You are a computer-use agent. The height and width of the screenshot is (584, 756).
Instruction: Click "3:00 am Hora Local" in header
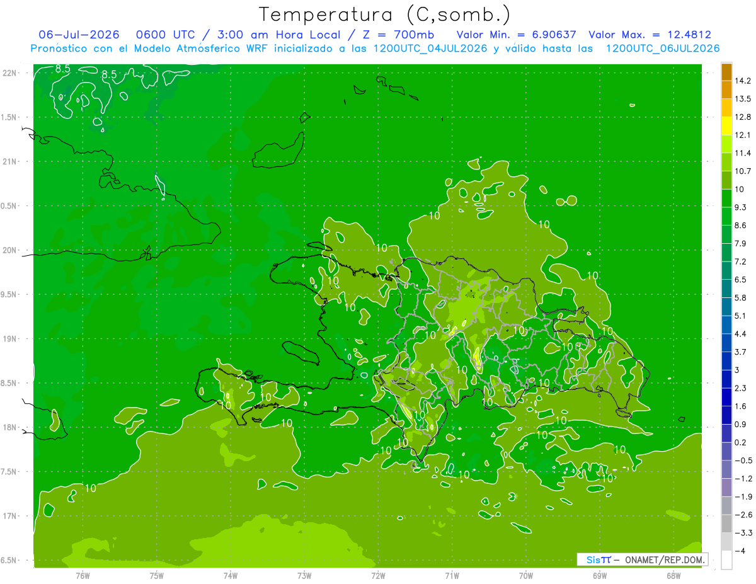[278, 35]
